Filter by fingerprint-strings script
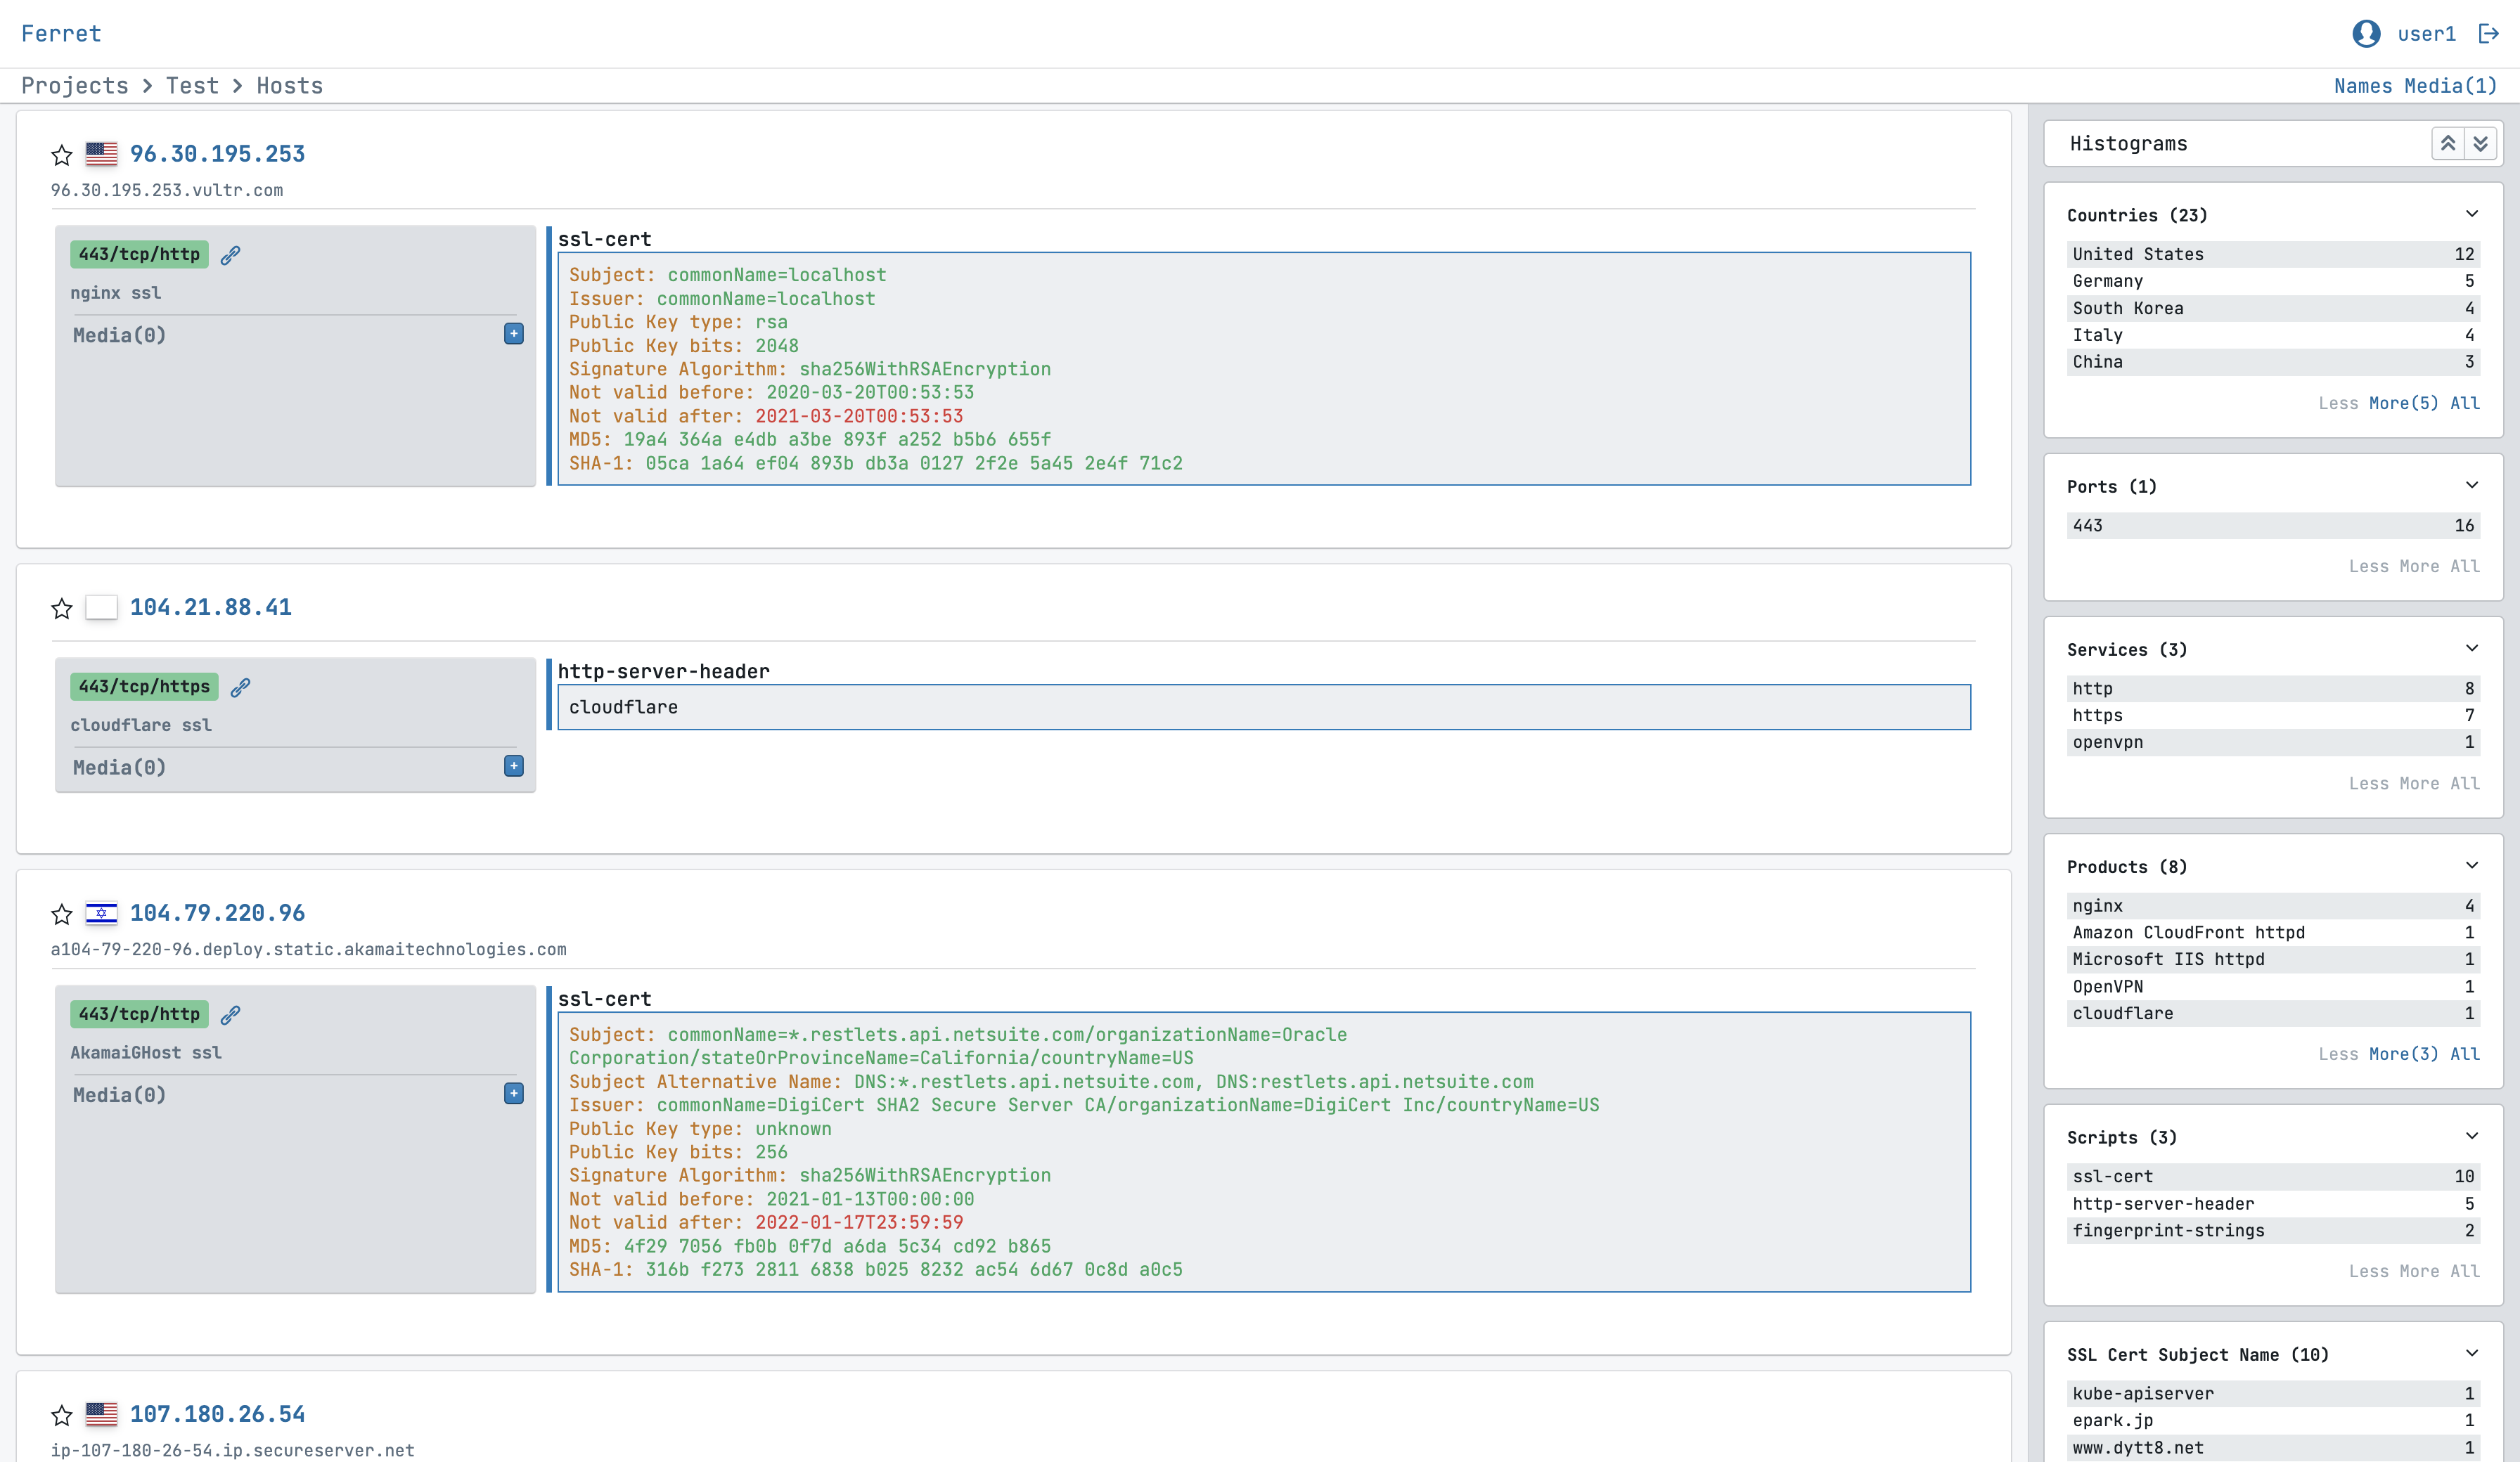This screenshot has width=2520, height=1462. point(2273,1230)
